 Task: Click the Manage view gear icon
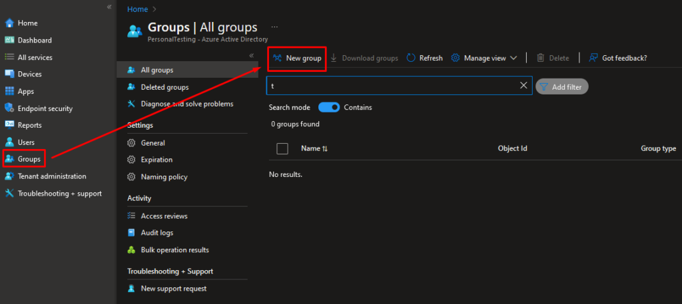tap(456, 58)
